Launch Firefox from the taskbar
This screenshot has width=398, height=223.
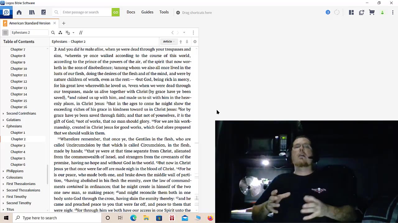(210, 218)
